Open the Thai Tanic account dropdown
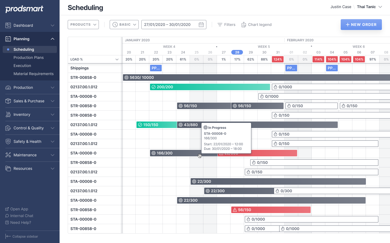This screenshot has width=390, height=243. point(369,7)
